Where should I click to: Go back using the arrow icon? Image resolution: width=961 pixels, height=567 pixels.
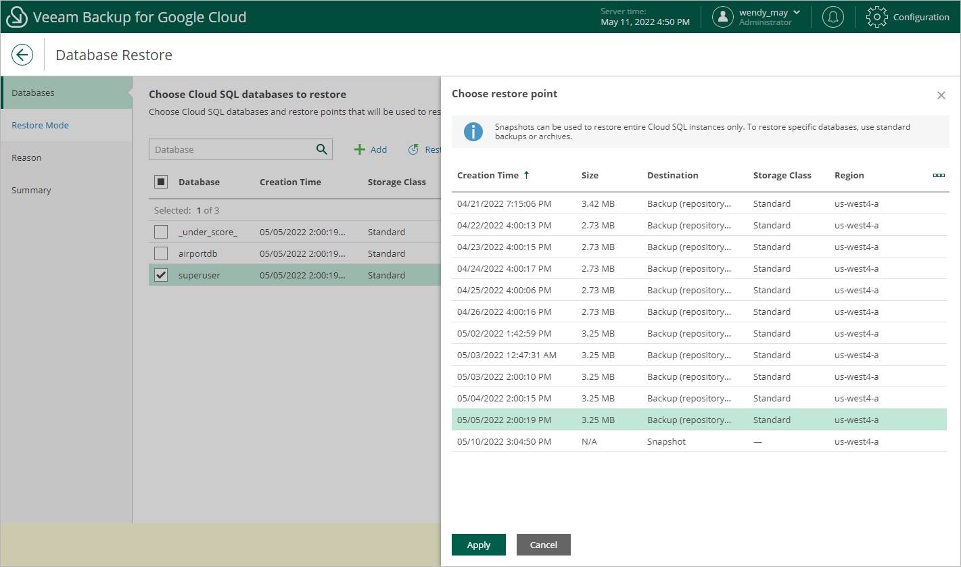click(22, 55)
